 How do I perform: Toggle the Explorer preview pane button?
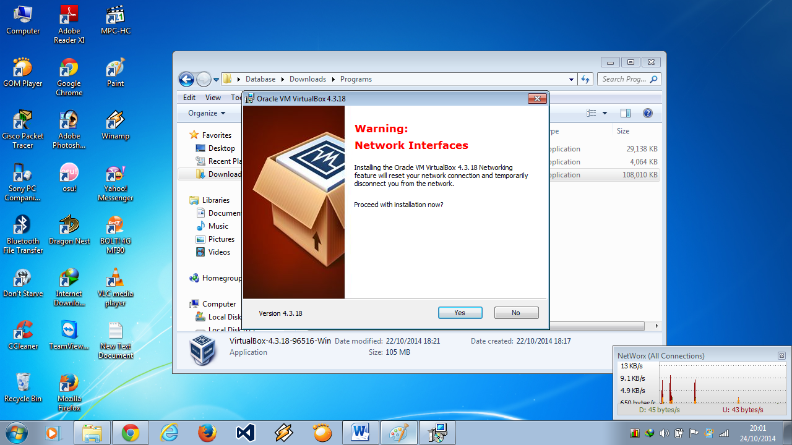point(626,113)
